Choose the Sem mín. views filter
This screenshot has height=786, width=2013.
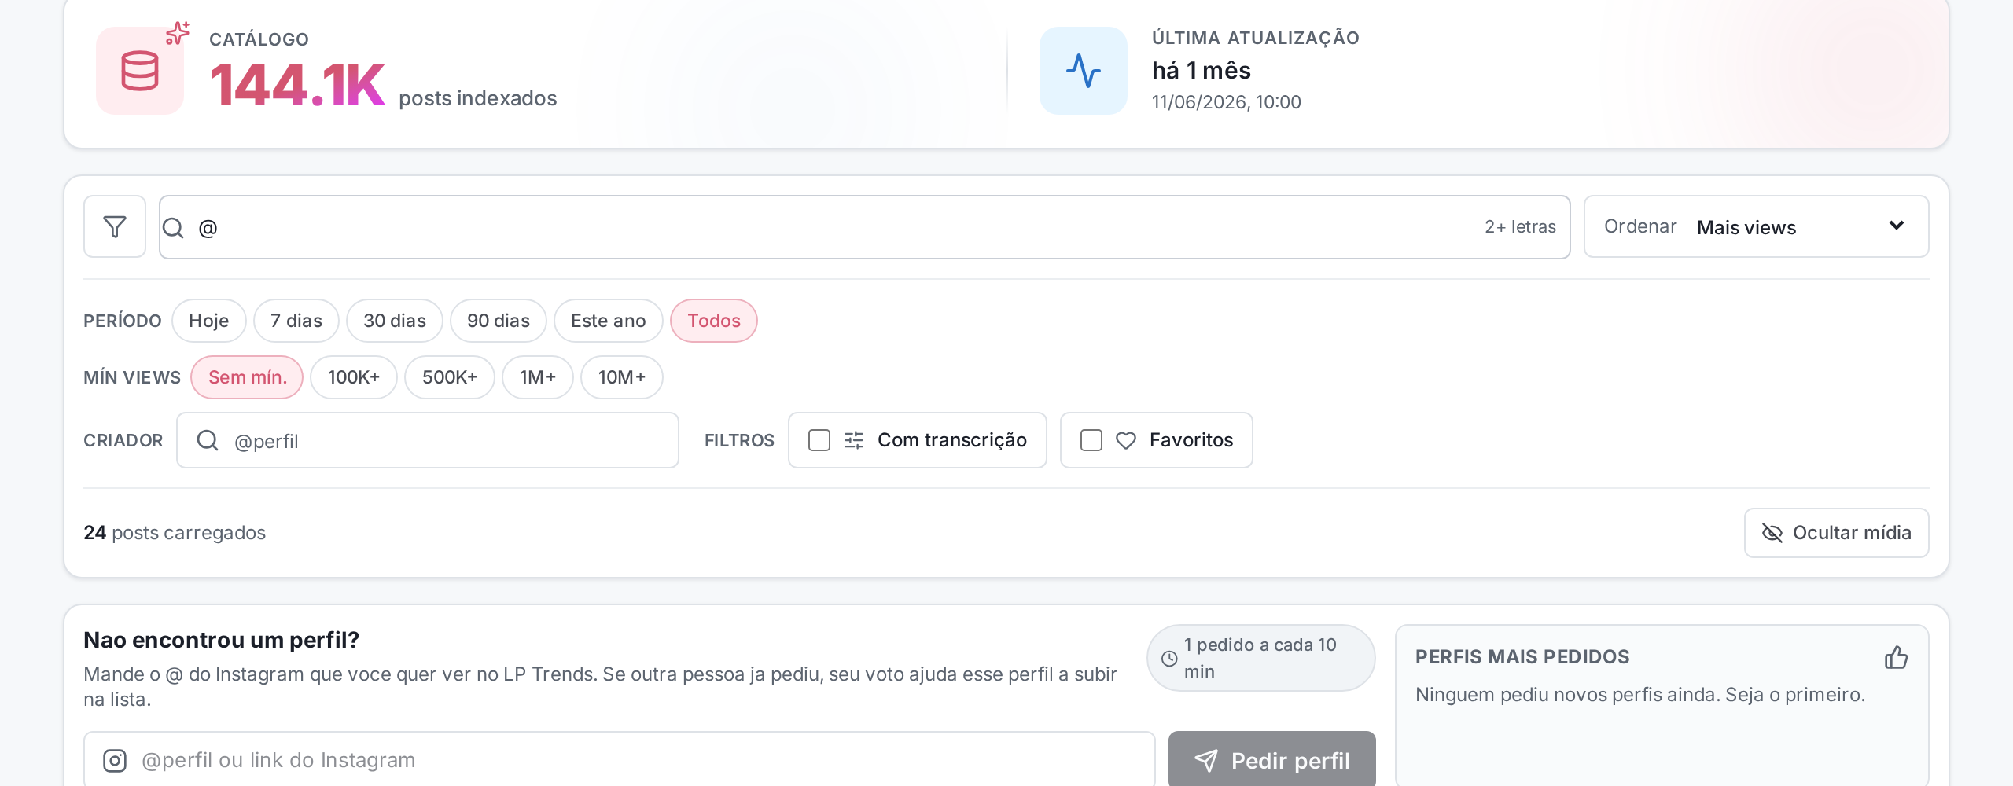247,377
